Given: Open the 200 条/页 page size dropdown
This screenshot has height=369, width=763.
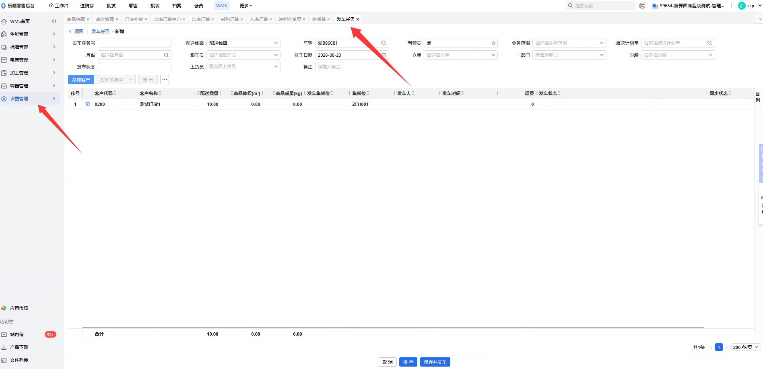Looking at the screenshot, I should point(746,347).
